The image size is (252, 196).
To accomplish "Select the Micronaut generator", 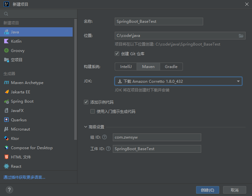I will (36, 129).
